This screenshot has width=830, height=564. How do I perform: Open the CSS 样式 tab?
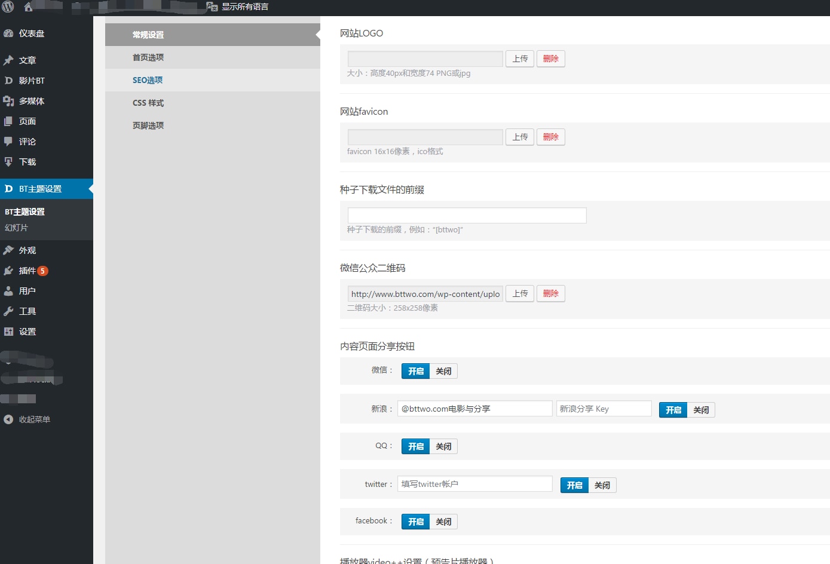tap(148, 103)
